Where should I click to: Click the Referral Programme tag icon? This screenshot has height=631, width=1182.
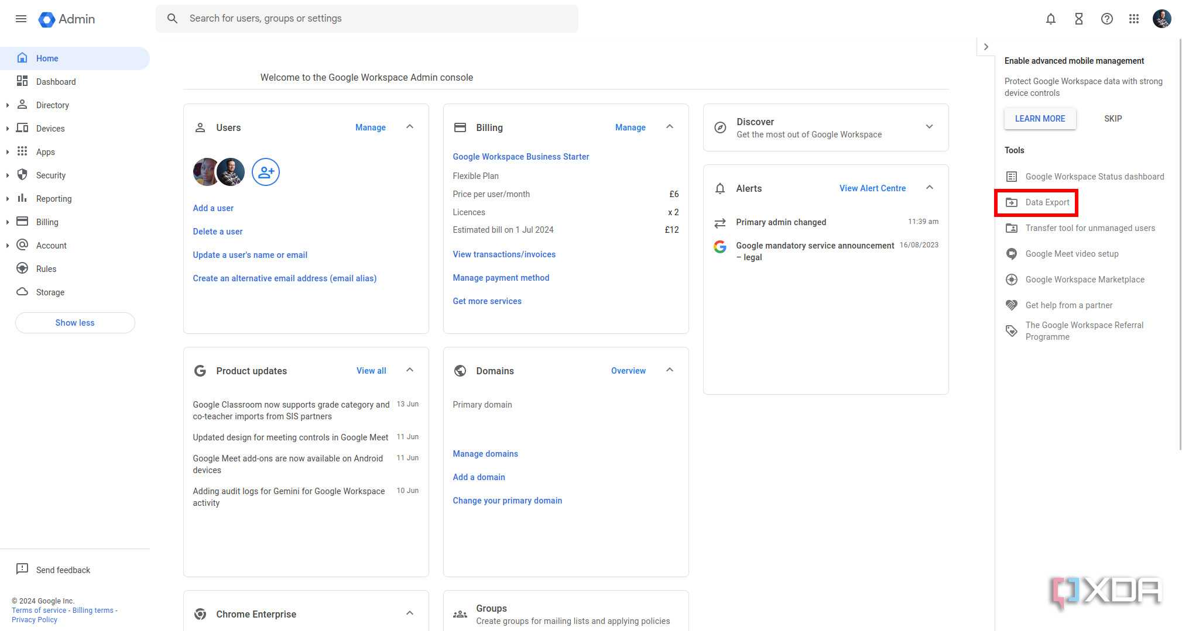click(x=1012, y=331)
